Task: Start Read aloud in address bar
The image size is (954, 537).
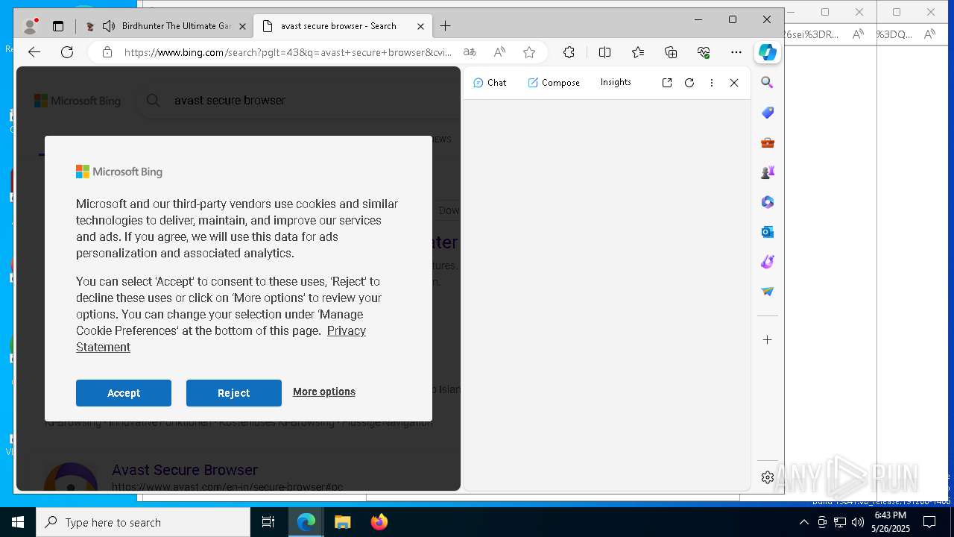Action: coord(499,52)
